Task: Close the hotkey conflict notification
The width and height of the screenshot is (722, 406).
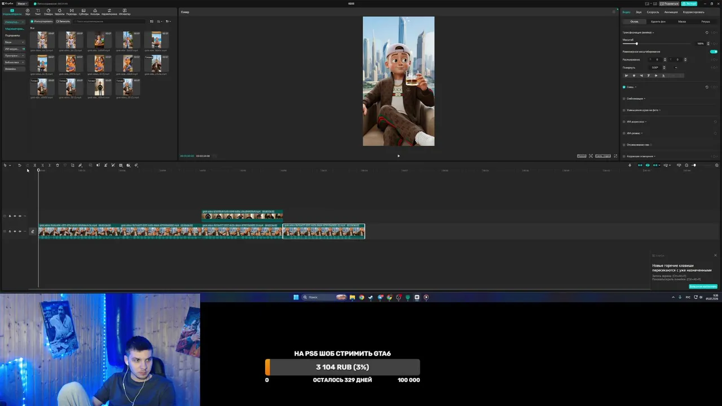Action: pos(715,255)
